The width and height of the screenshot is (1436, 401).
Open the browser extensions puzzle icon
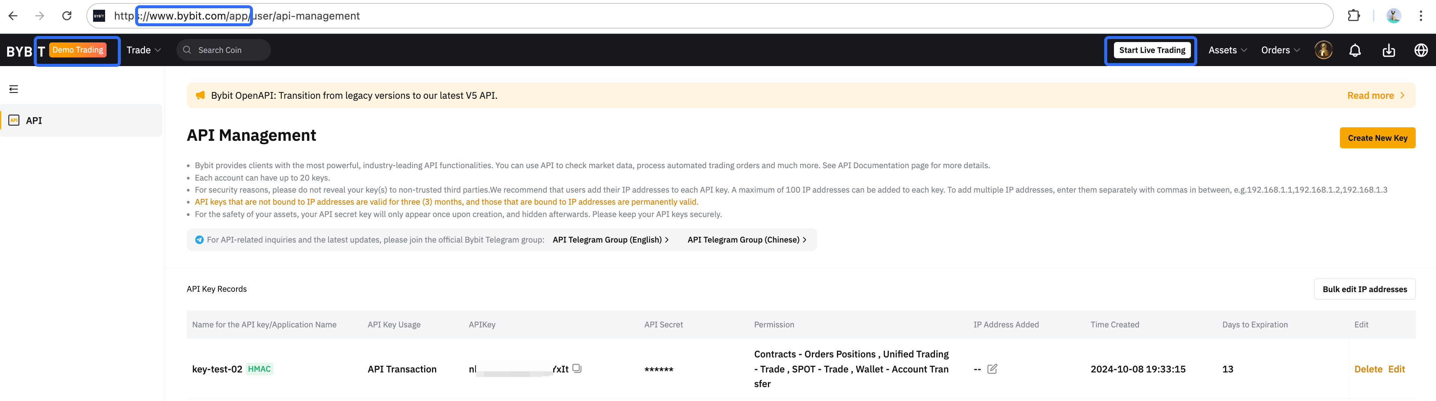[1353, 16]
